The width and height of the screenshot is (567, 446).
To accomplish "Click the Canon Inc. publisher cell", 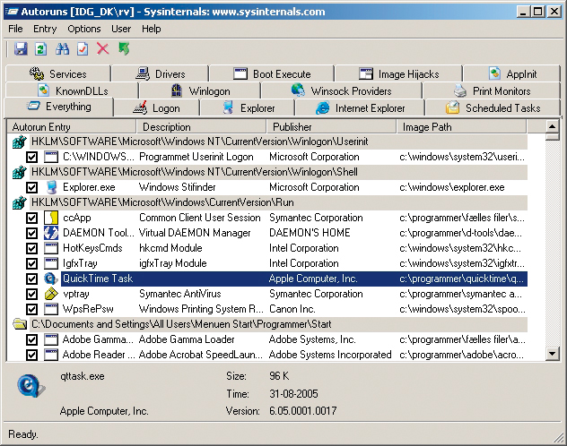I will [x=292, y=309].
